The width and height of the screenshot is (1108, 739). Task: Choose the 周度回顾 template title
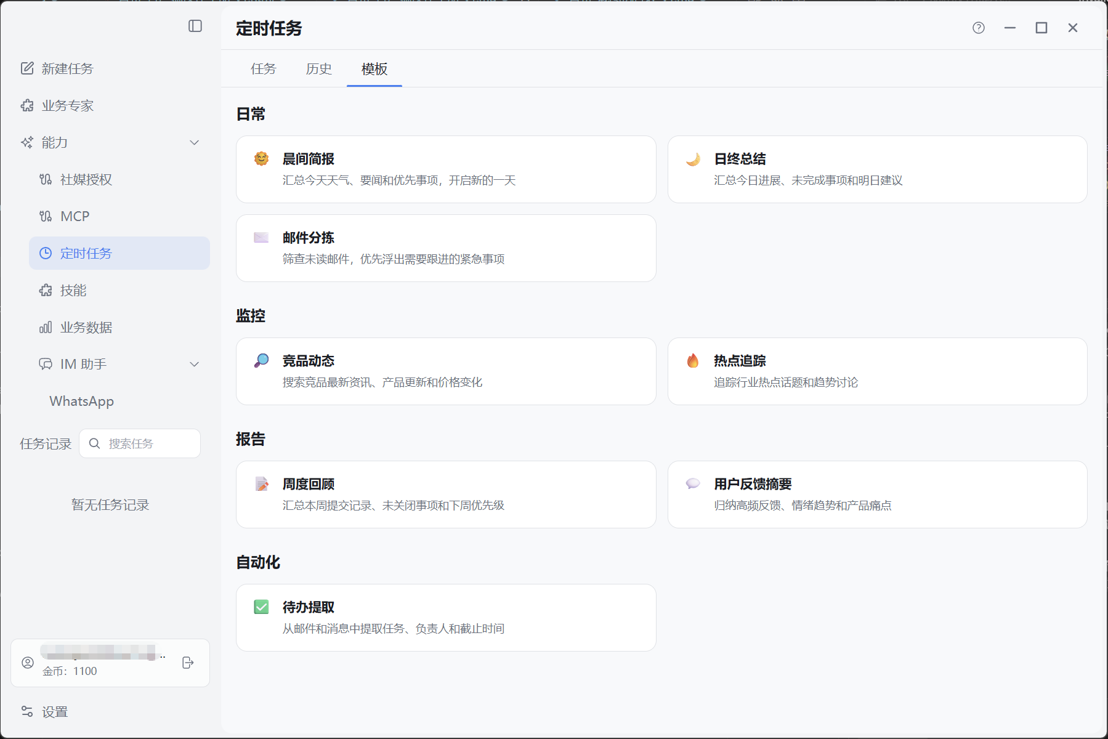pyautogui.click(x=309, y=484)
